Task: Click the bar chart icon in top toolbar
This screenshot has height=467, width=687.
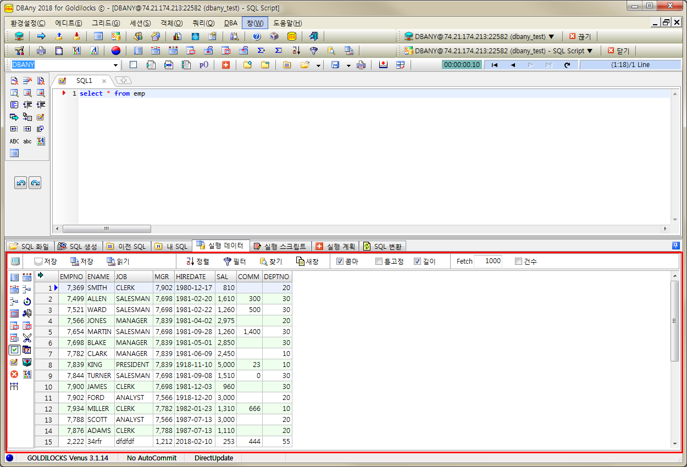Action: tap(177, 36)
